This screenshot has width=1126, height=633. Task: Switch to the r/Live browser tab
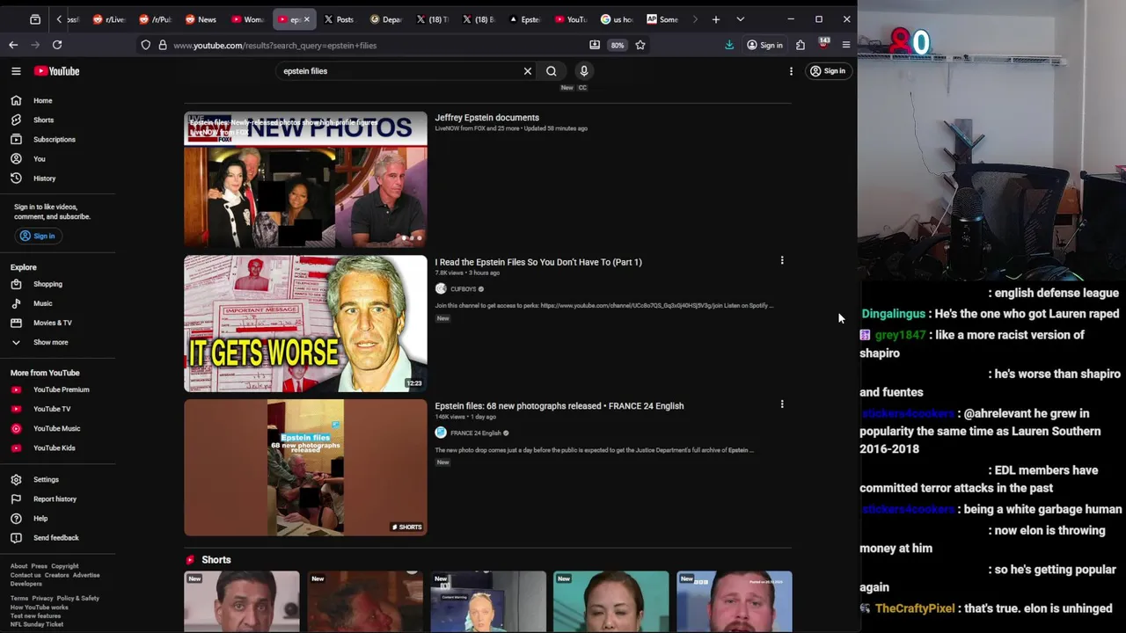(109, 19)
